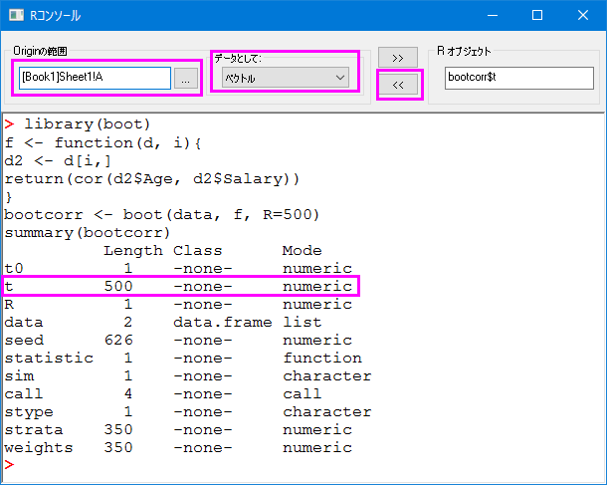
Task: Click the empty red prompt at bottom
Action: point(9,464)
